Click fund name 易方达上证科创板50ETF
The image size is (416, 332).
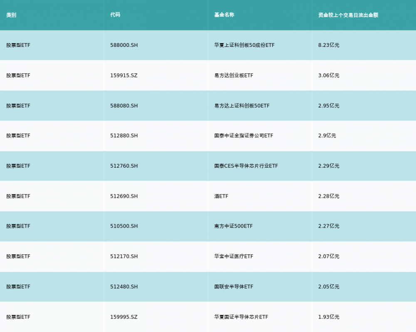point(242,106)
